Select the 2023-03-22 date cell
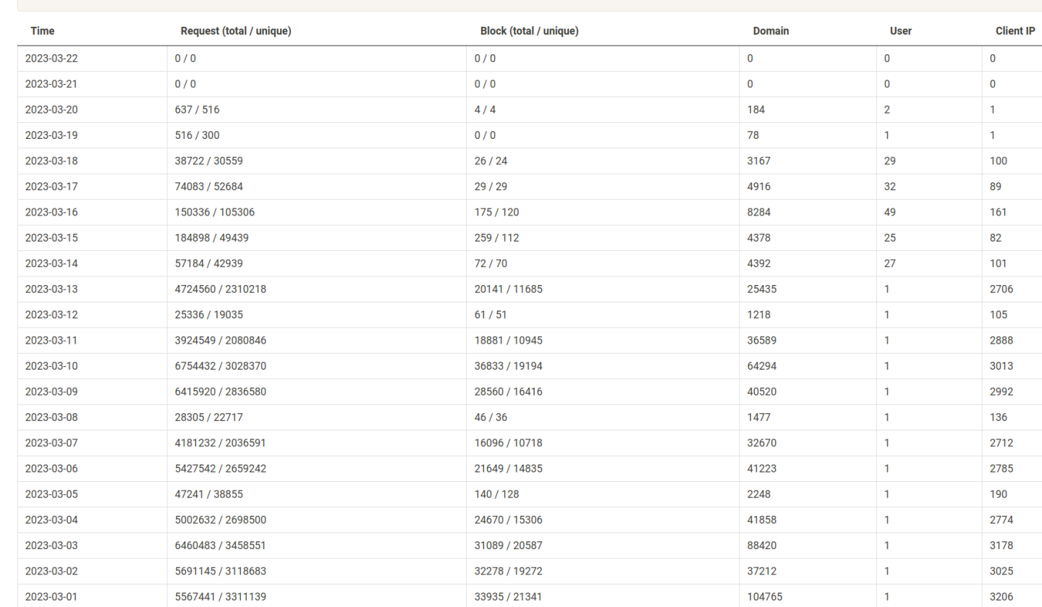Screen dimensions: 1042x607 click(x=51, y=58)
